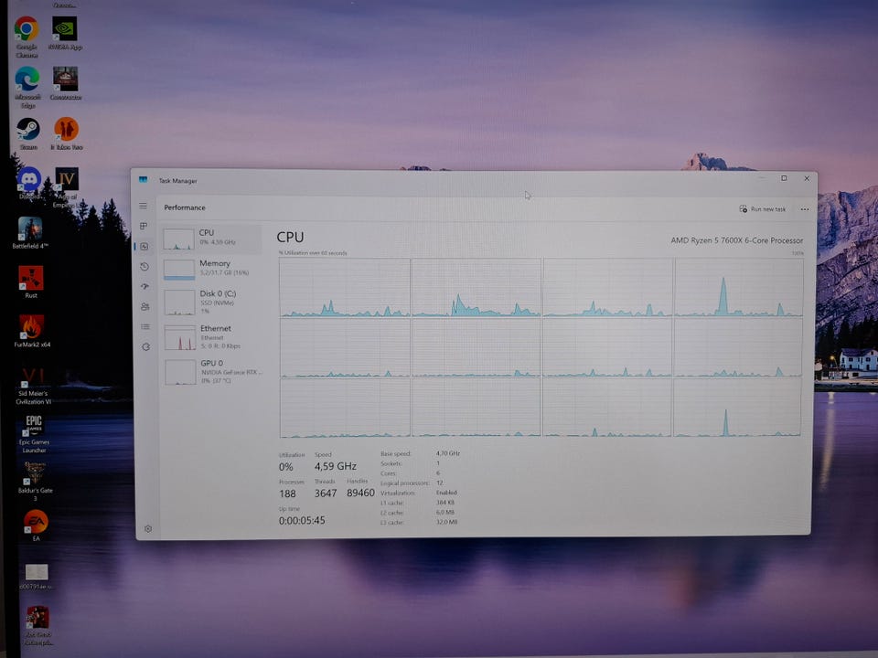Select the It Takes Two desktop icon

pyautogui.click(x=67, y=133)
